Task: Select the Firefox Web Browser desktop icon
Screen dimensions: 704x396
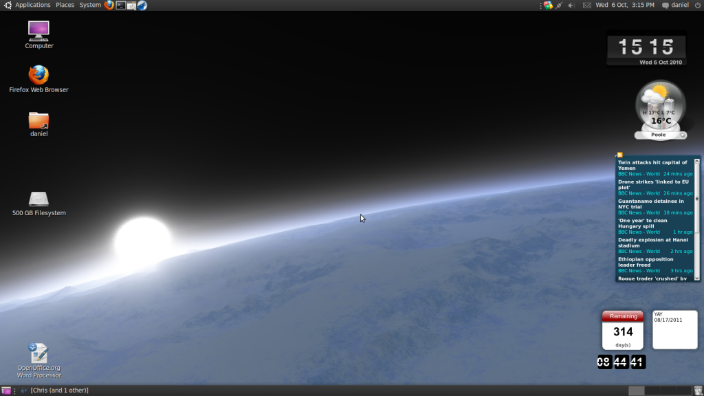Action: (x=38, y=79)
